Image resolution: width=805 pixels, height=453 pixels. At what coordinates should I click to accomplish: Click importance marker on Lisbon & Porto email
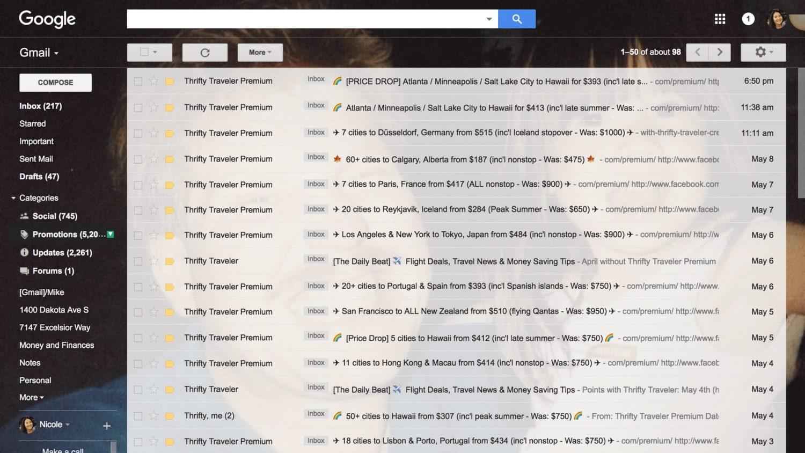170,441
